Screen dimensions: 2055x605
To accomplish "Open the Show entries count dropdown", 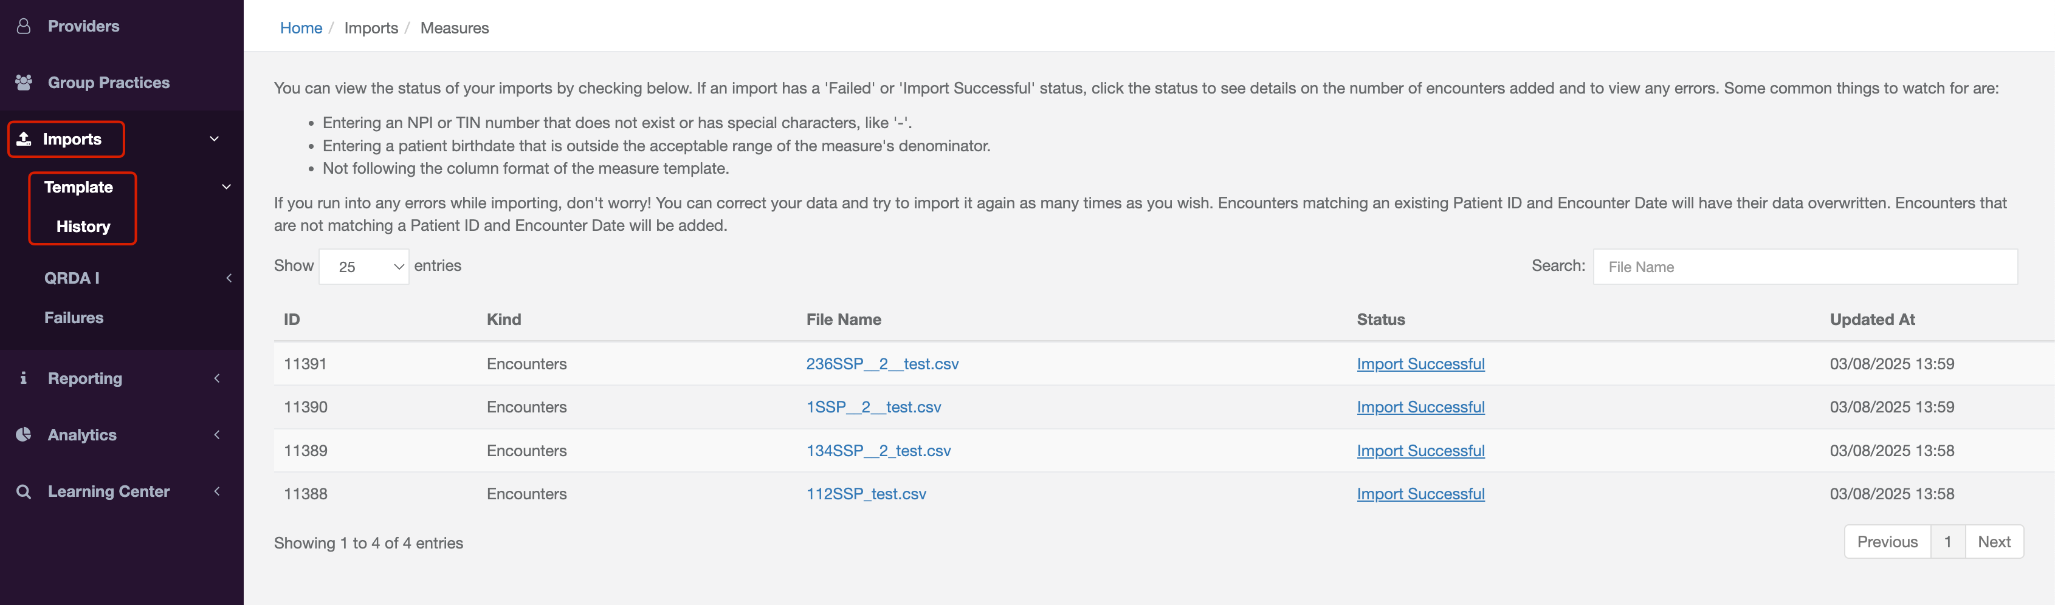I will (363, 267).
